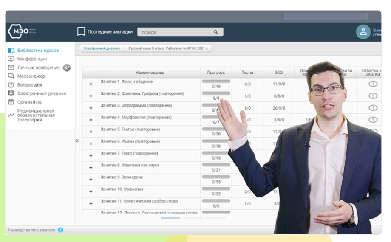Click the warning mark icon for Занятие 1

(x=373, y=84)
